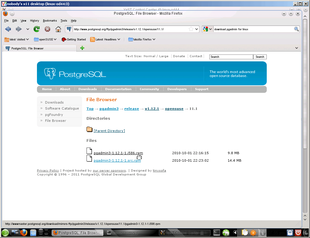
Task: Open the Bookmarks menu
Action: [50, 20]
